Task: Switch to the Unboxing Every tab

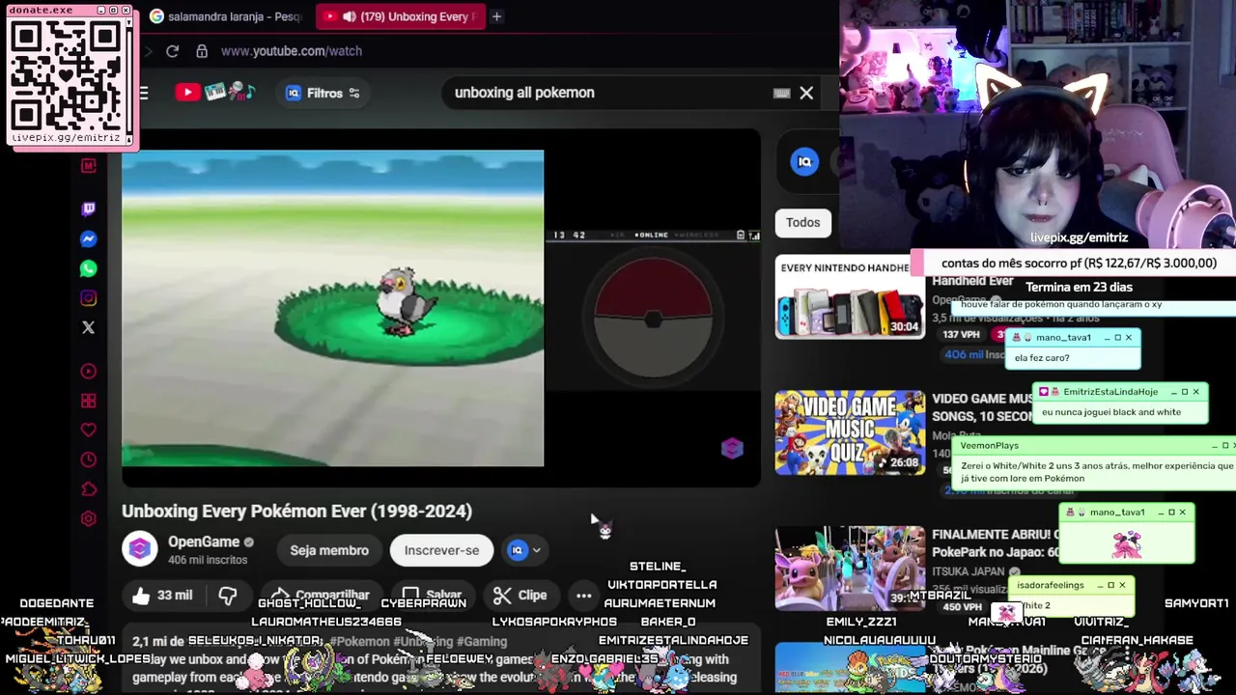Action: pos(400,16)
